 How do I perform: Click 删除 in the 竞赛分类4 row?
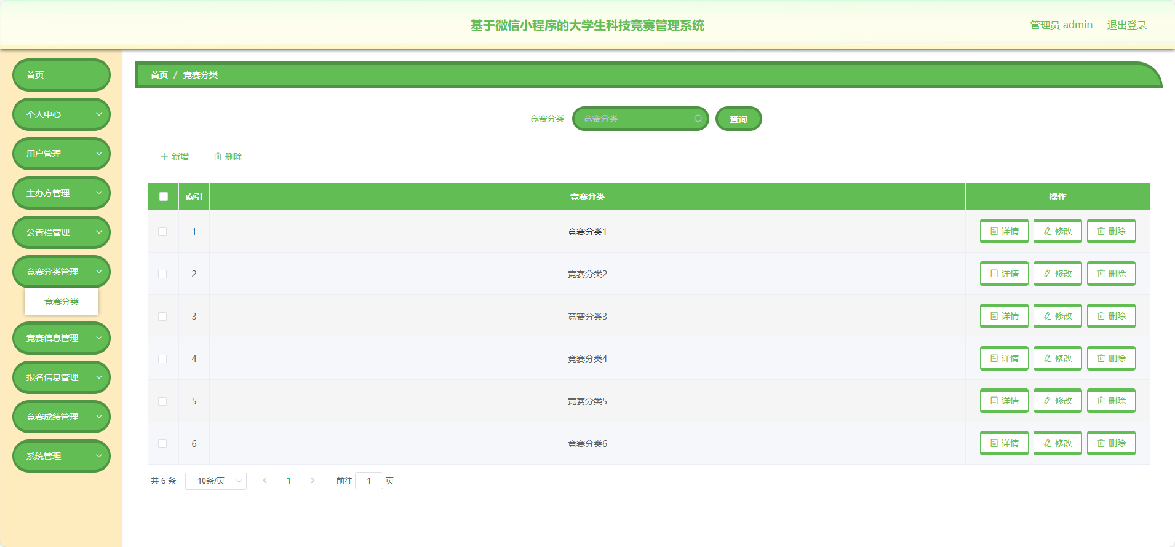[1111, 358]
